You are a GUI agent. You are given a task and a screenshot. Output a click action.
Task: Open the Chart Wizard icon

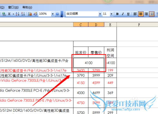click(30, 14)
